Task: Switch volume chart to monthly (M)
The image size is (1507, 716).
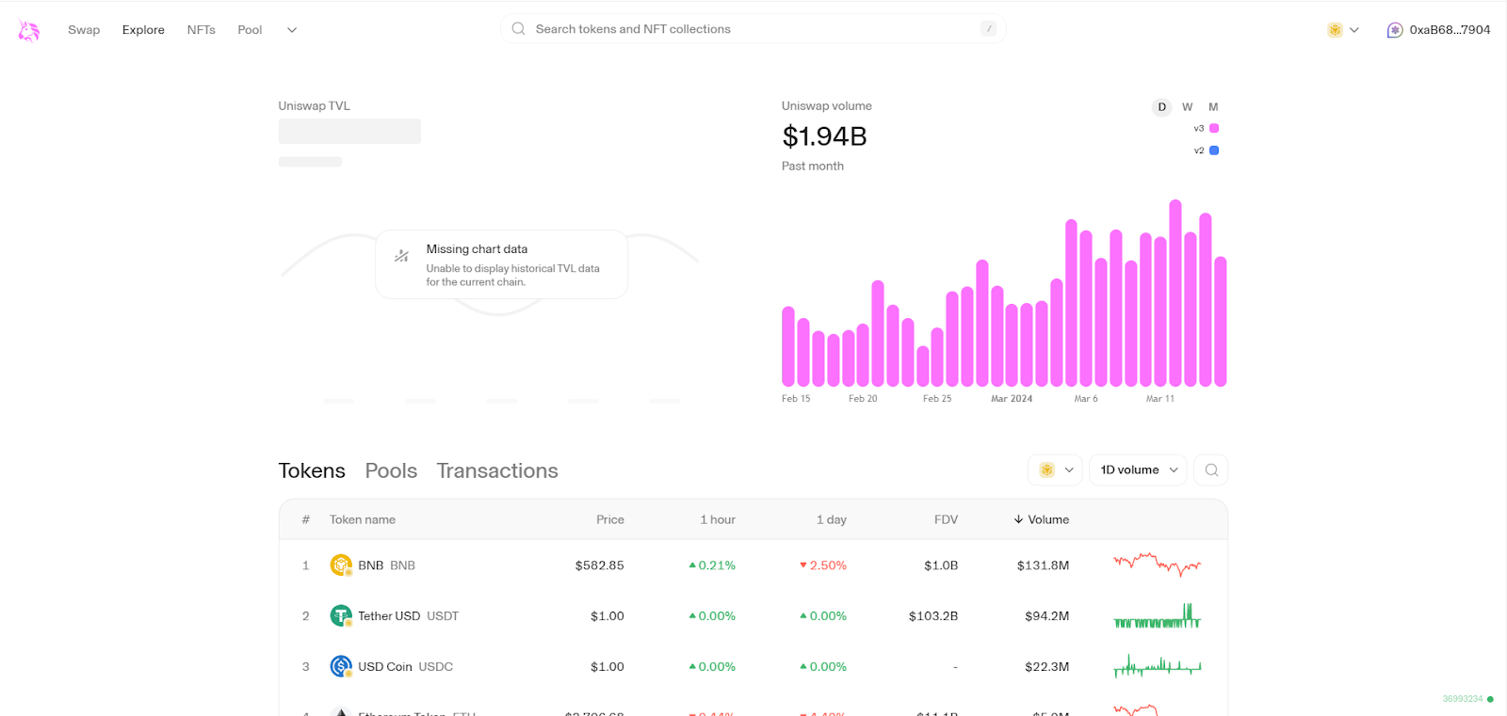Action: click(1213, 107)
